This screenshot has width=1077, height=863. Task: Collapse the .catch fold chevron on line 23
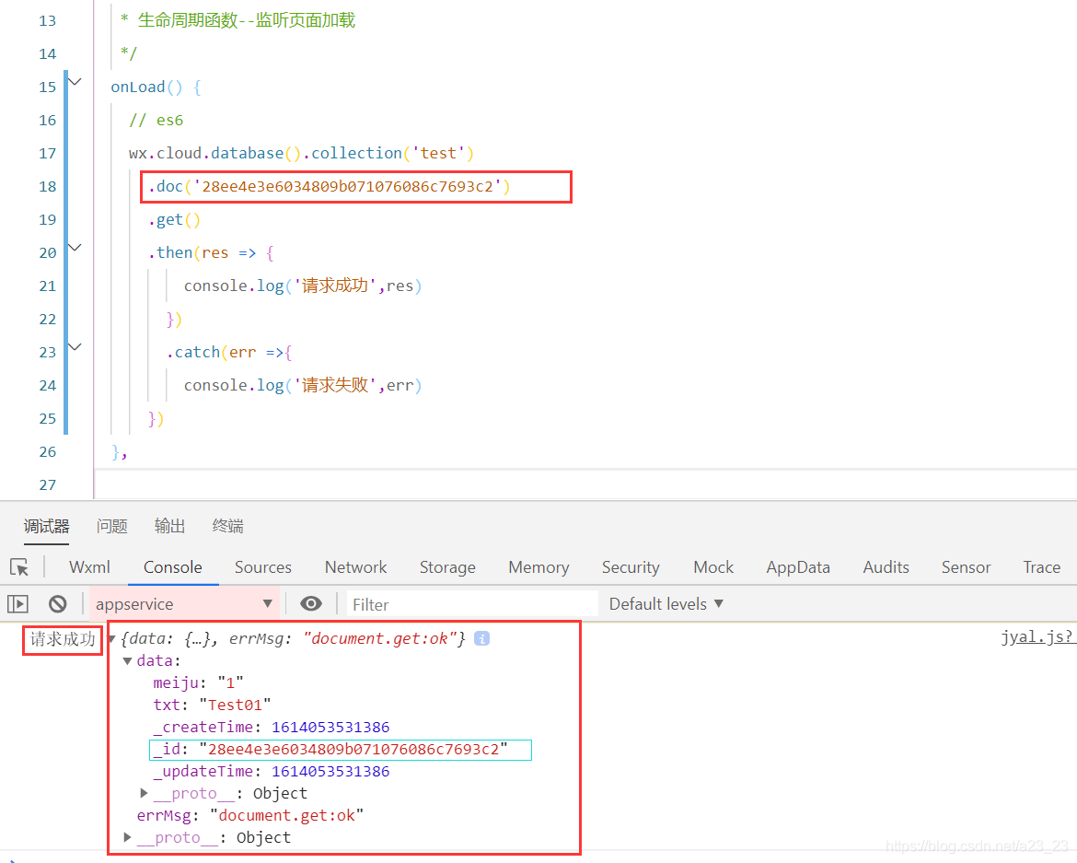click(75, 347)
